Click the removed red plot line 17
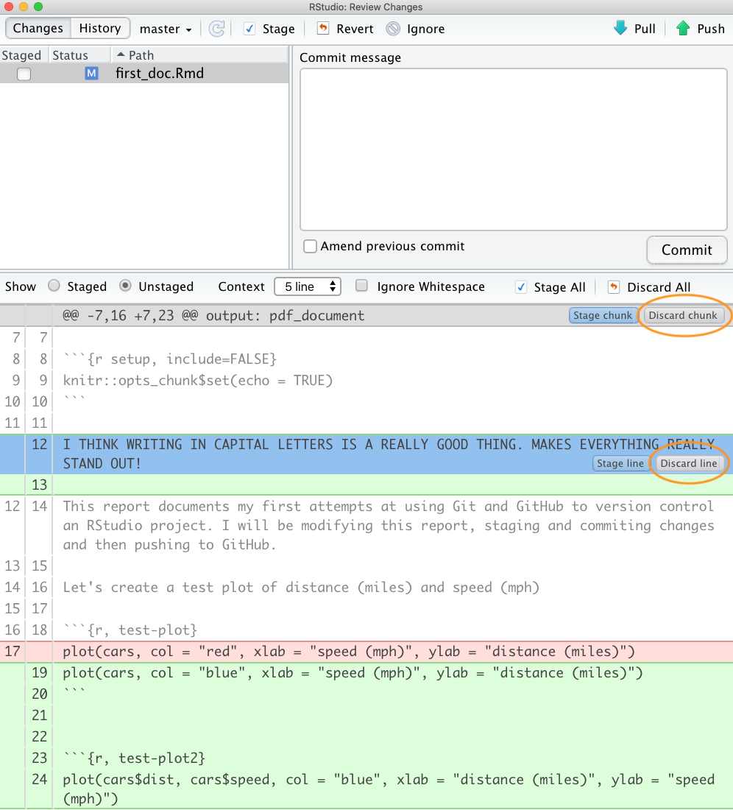 pos(366,652)
